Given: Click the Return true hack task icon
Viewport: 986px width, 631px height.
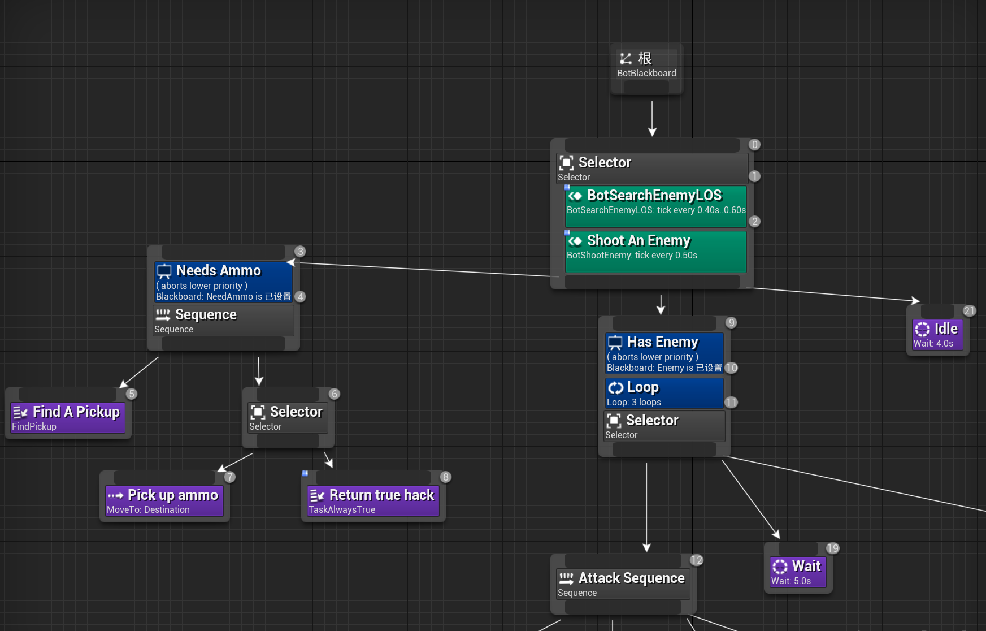Looking at the screenshot, I should 317,495.
